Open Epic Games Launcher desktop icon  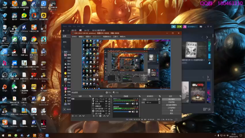point(5,41)
